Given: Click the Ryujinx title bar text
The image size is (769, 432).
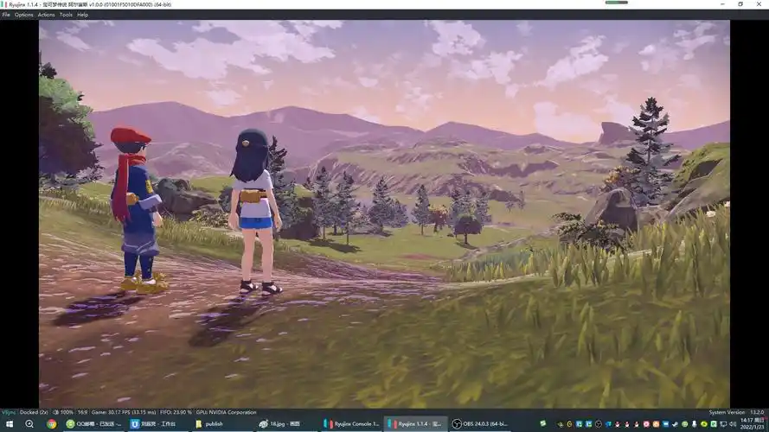Looking at the screenshot, I should (x=90, y=4).
